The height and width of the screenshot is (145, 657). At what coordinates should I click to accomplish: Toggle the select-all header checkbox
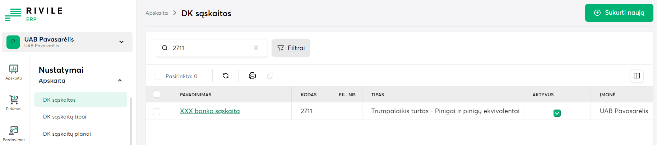(x=157, y=95)
